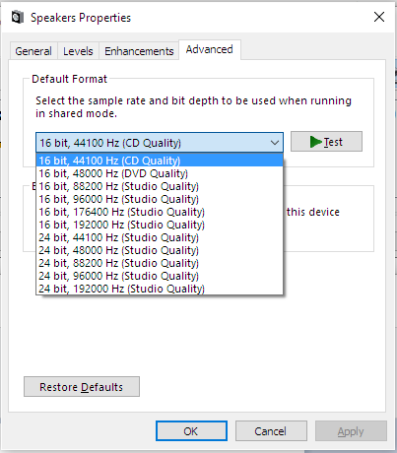This screenshot has width=397, height=453.
Task: Choose 24 bit, 48000 Hz (Studio Quality)
Action: 160,250
